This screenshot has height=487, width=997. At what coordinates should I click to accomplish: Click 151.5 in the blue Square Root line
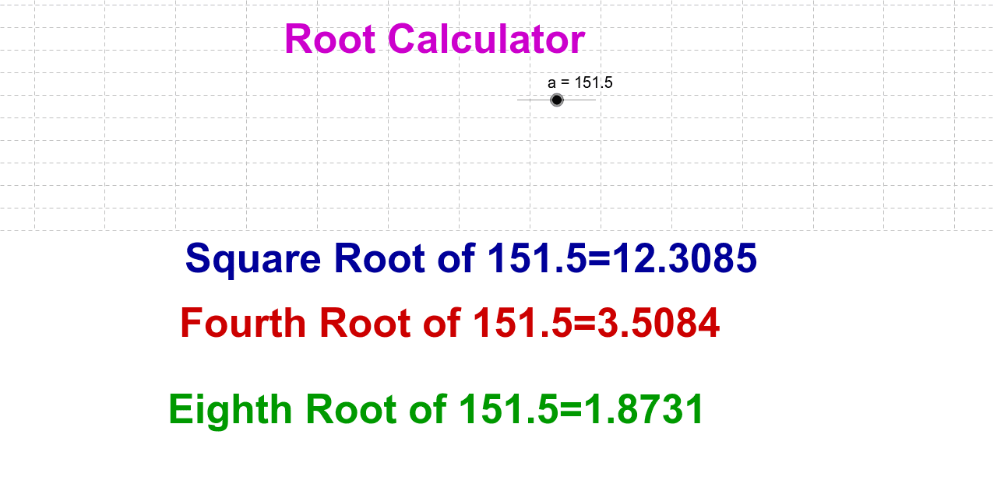click(x=536, y=259)
